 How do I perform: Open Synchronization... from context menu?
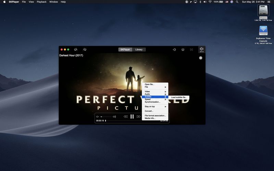pos(155,102)
